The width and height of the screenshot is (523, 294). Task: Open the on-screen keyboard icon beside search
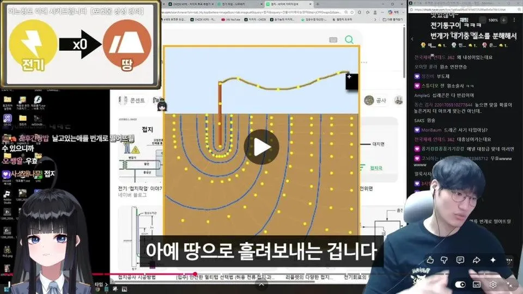coord(333,40)
